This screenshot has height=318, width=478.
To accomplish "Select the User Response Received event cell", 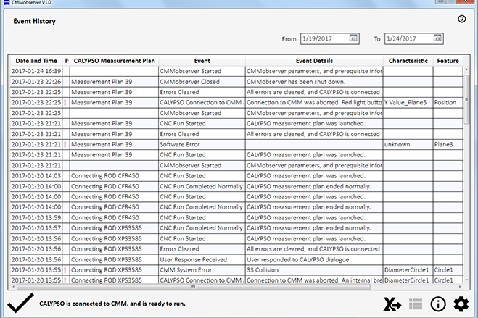I will 202,259.
